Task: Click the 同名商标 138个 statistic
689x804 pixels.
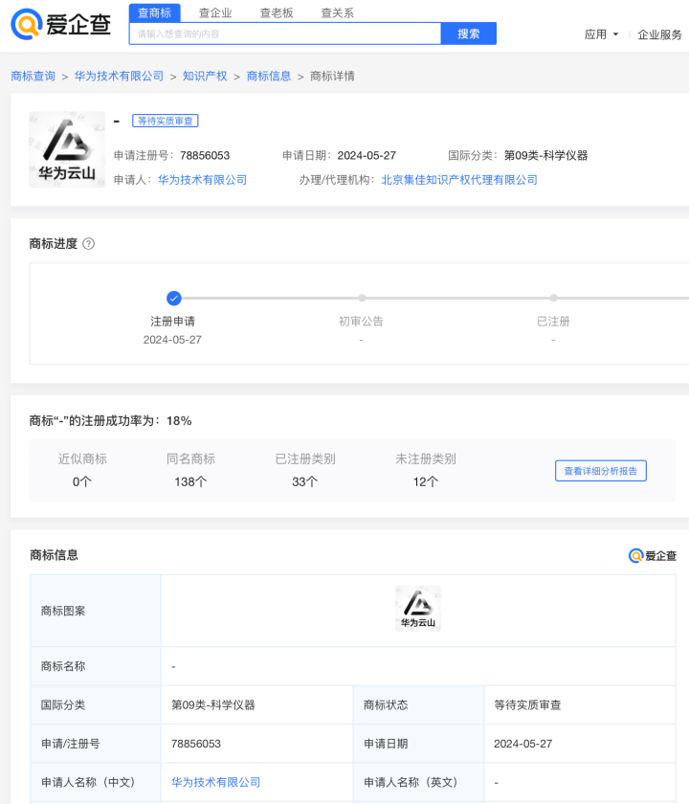Action: tap(190, 470)
